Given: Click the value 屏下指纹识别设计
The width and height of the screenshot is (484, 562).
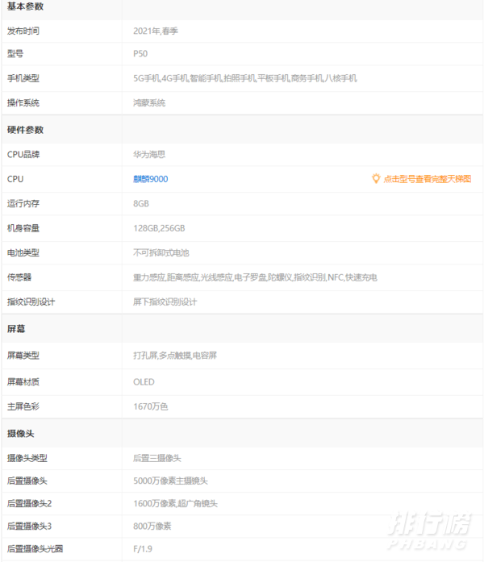Looking at the screenshot, I should tap(165, 302).
